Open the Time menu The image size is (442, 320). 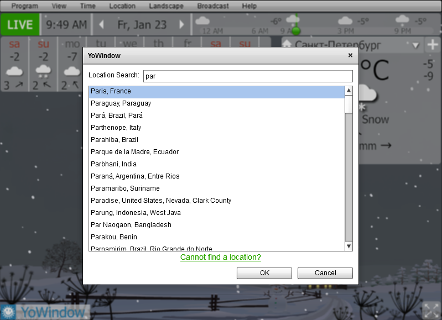click(x=87, y=6)
